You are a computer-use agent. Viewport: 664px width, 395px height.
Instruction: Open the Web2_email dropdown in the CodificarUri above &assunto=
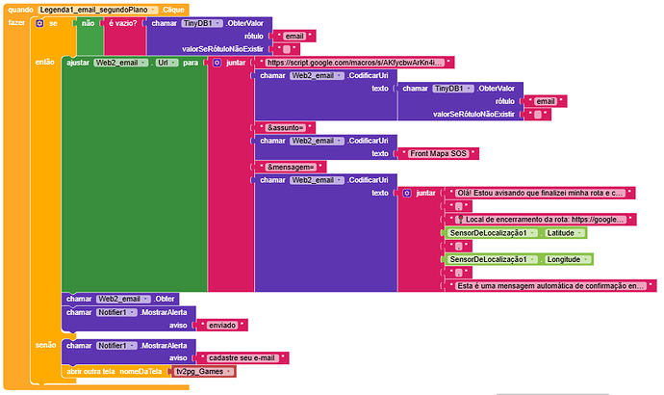317,76
